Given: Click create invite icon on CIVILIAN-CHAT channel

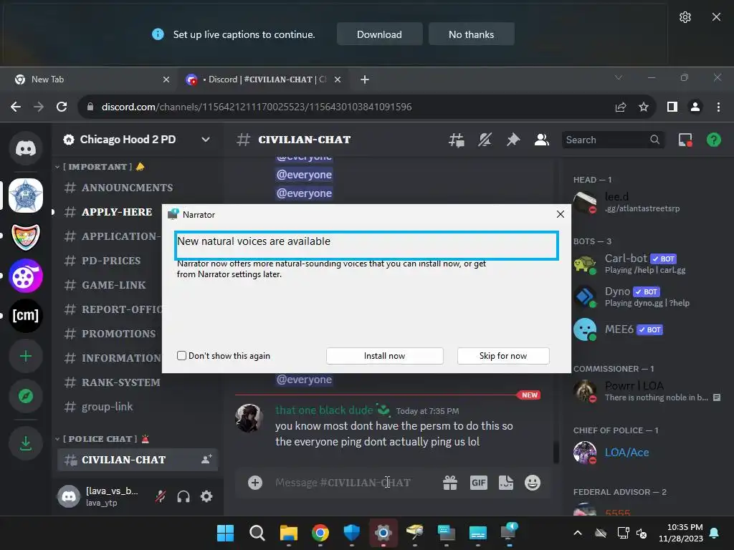Looking at the screenshot, I should coord(206,459).
